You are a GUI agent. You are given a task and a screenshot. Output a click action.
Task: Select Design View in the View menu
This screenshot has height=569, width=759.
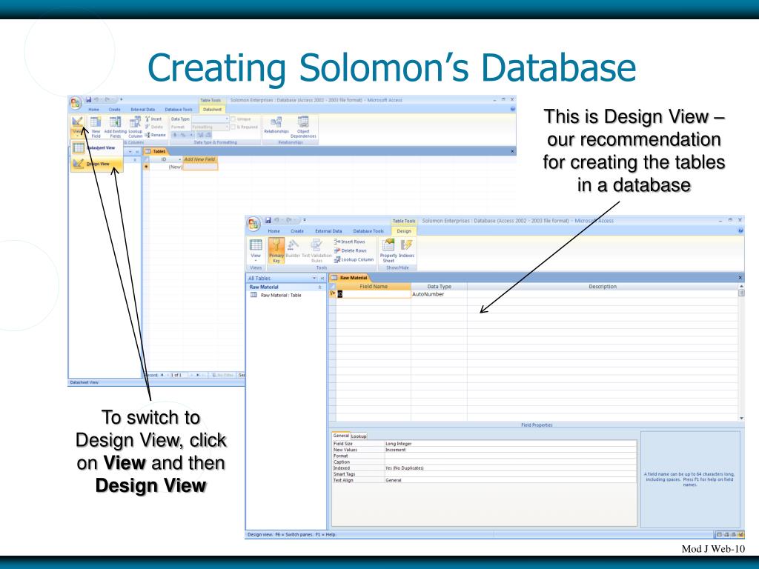(97, 164)
